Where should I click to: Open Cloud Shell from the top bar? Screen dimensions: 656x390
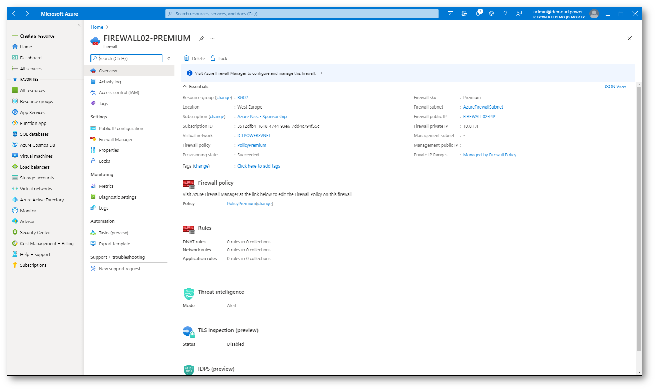(450, 14)
